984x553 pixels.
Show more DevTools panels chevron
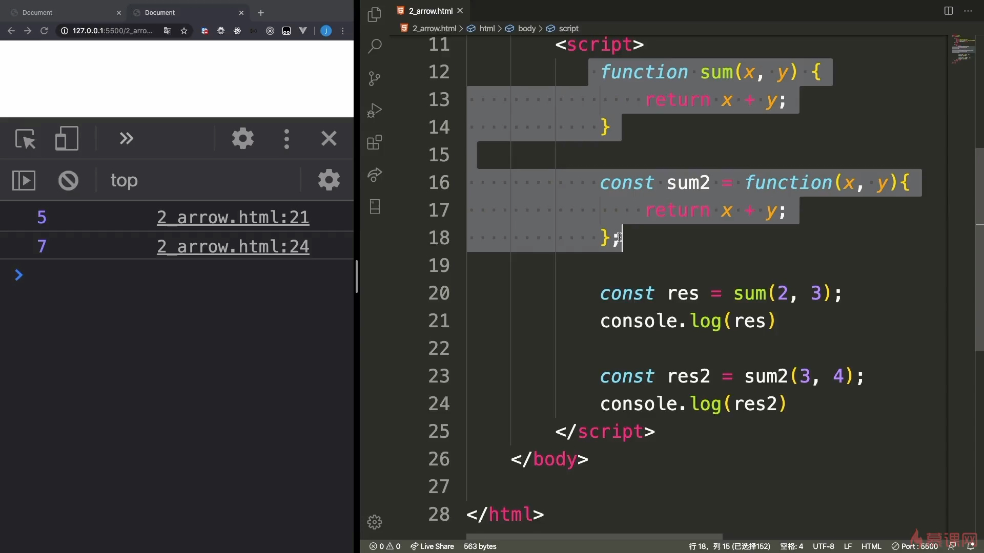tap(126, 138)
